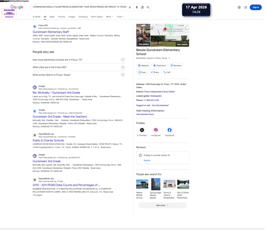
Task: Submit search with magnifier icon
Action: [x=148, y=7]
